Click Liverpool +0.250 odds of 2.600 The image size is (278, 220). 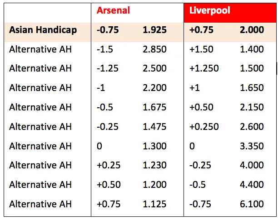(252, 127)
